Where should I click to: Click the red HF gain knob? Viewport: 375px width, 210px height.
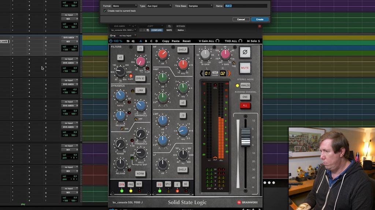pyautogui.click(x=163, y=55)
